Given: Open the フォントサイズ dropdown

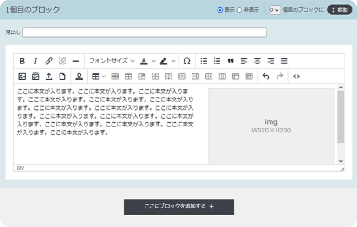Looking at the screenshot, I should pos(112,61).
